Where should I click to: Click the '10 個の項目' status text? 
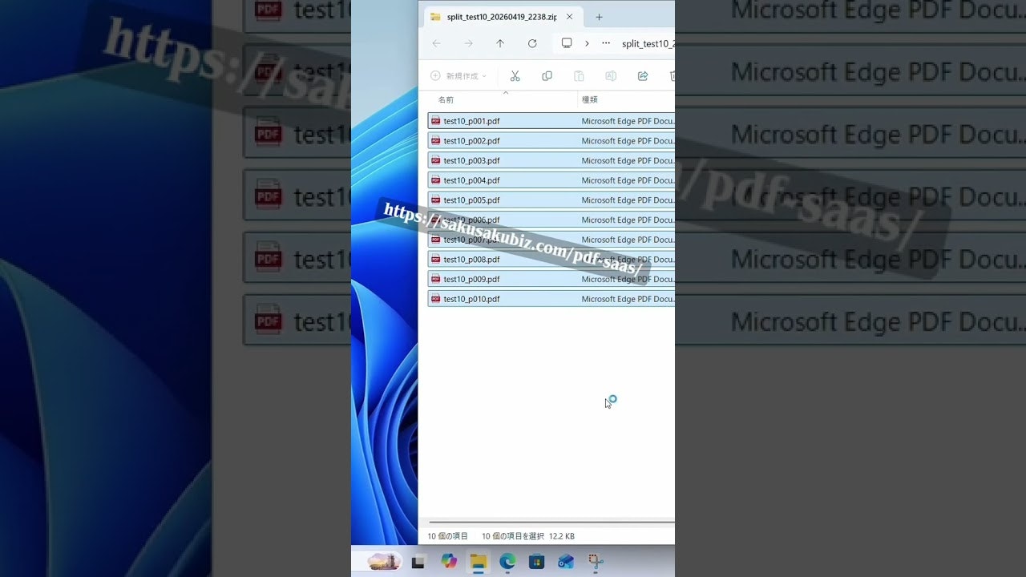[x=447, y=536]
